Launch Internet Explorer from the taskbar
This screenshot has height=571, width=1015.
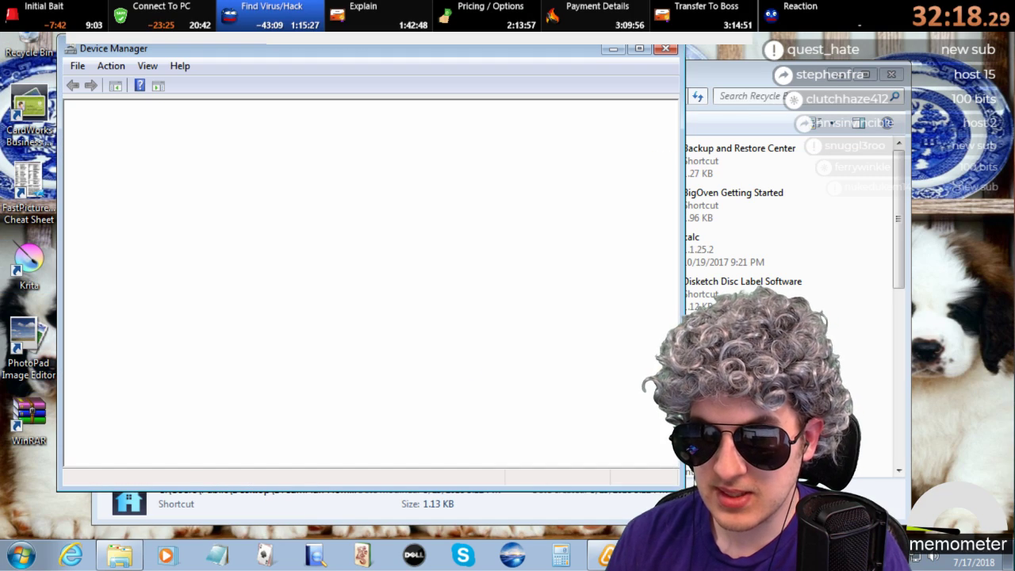point(71,555)
